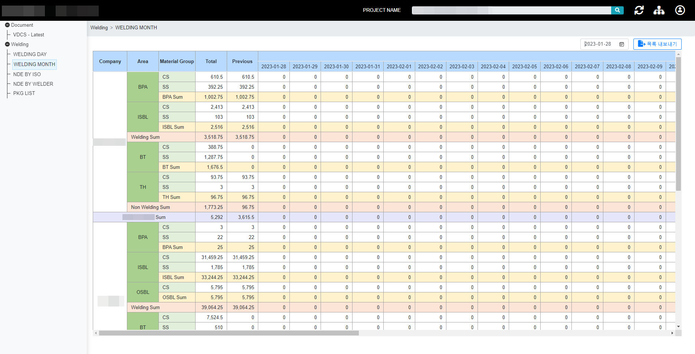Open the organization chart icon
695x354 pixels.
[x=659, y=10]
